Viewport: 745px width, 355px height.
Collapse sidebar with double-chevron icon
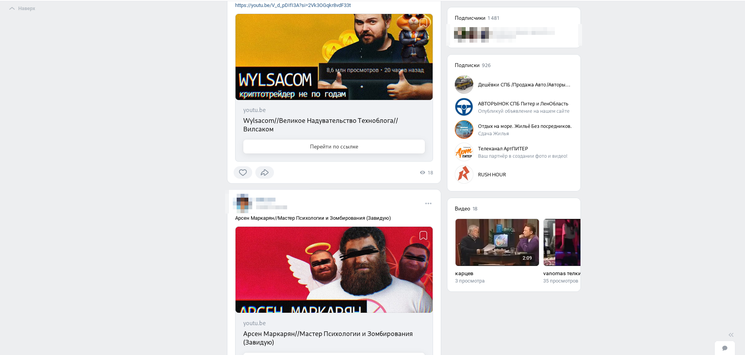pos(731,335)
